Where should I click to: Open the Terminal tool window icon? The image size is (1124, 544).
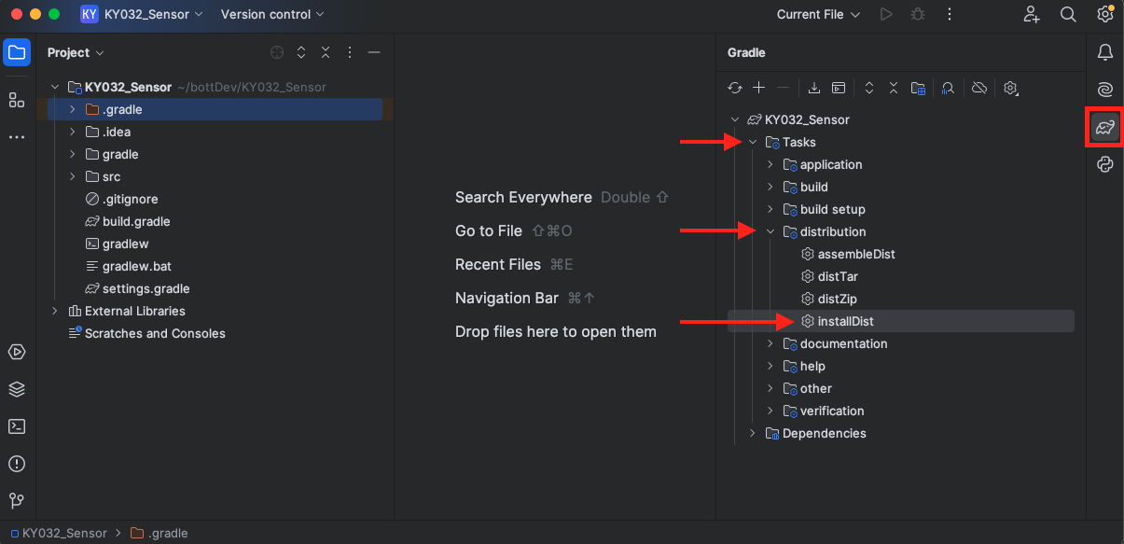[x=17, y=426]
